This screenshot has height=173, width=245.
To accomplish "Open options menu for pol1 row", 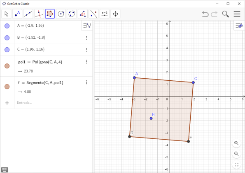I will pos(86,62).
